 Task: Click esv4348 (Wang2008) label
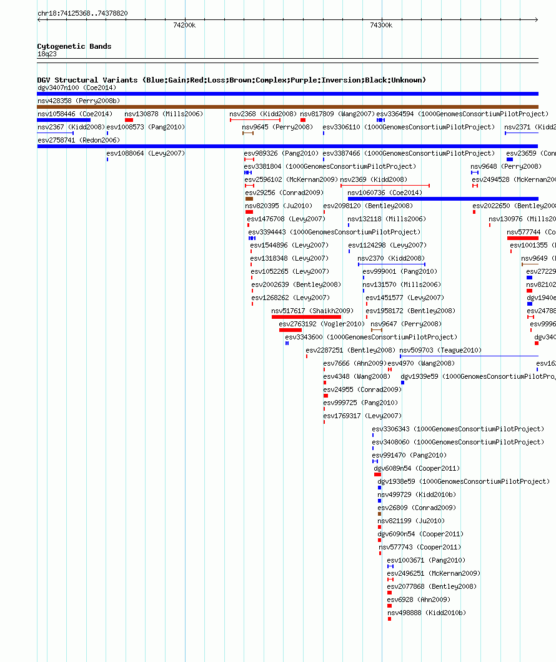(357, 376)
